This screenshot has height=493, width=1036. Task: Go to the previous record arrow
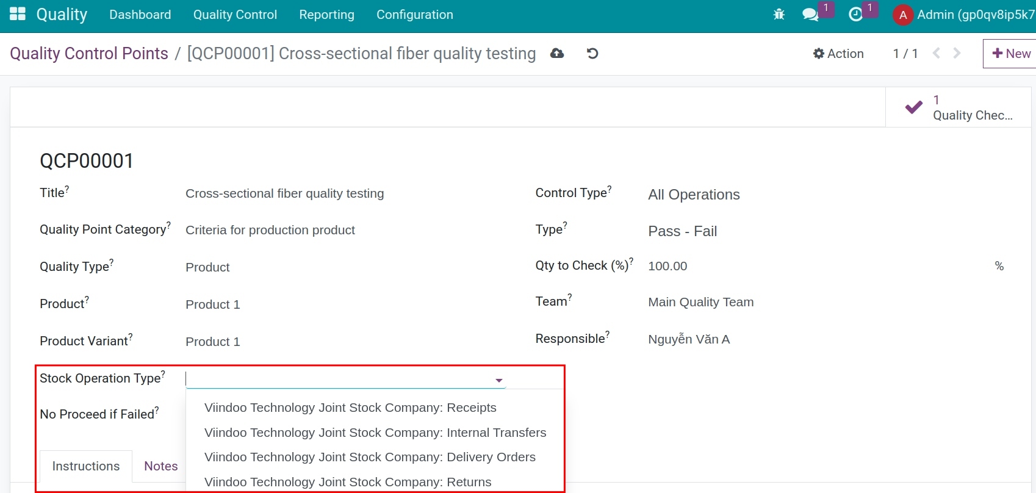pos(937,54)
